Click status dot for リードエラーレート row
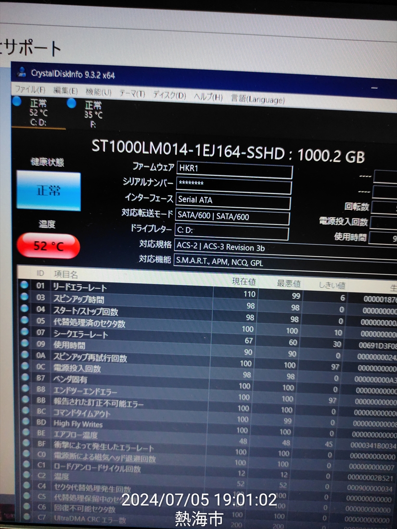 pyautogui.click(x=25, y=285)
